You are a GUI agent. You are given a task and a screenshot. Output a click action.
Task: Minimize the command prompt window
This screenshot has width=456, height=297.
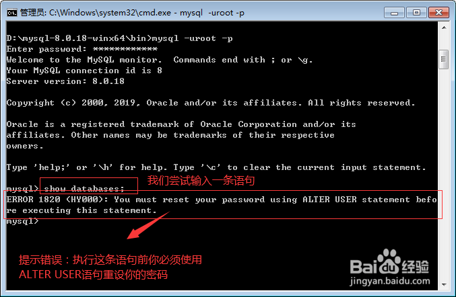point(394,13)
